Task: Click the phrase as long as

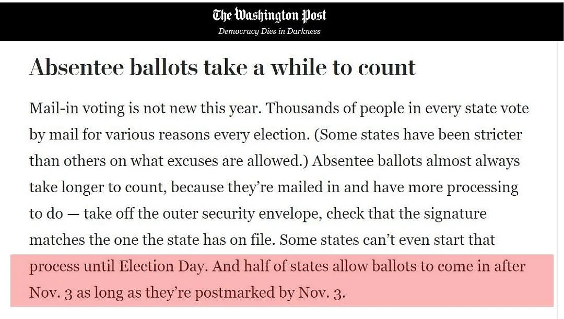Action: [109, 293]
